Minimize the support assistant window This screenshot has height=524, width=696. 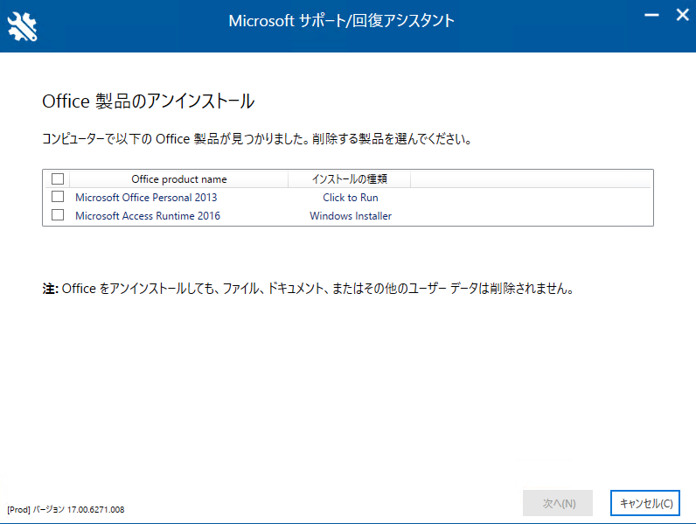[651, 15]
